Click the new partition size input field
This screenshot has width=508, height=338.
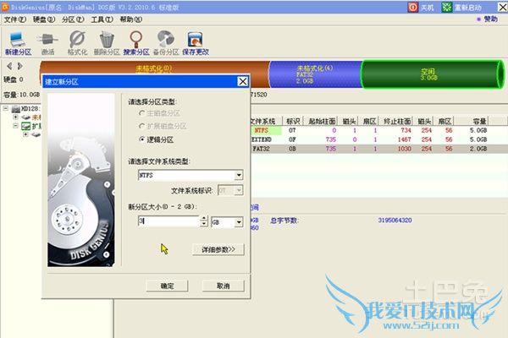(168, 221)
